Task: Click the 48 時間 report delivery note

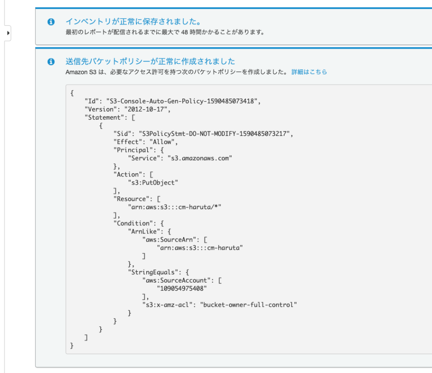Action: (165, 32)
